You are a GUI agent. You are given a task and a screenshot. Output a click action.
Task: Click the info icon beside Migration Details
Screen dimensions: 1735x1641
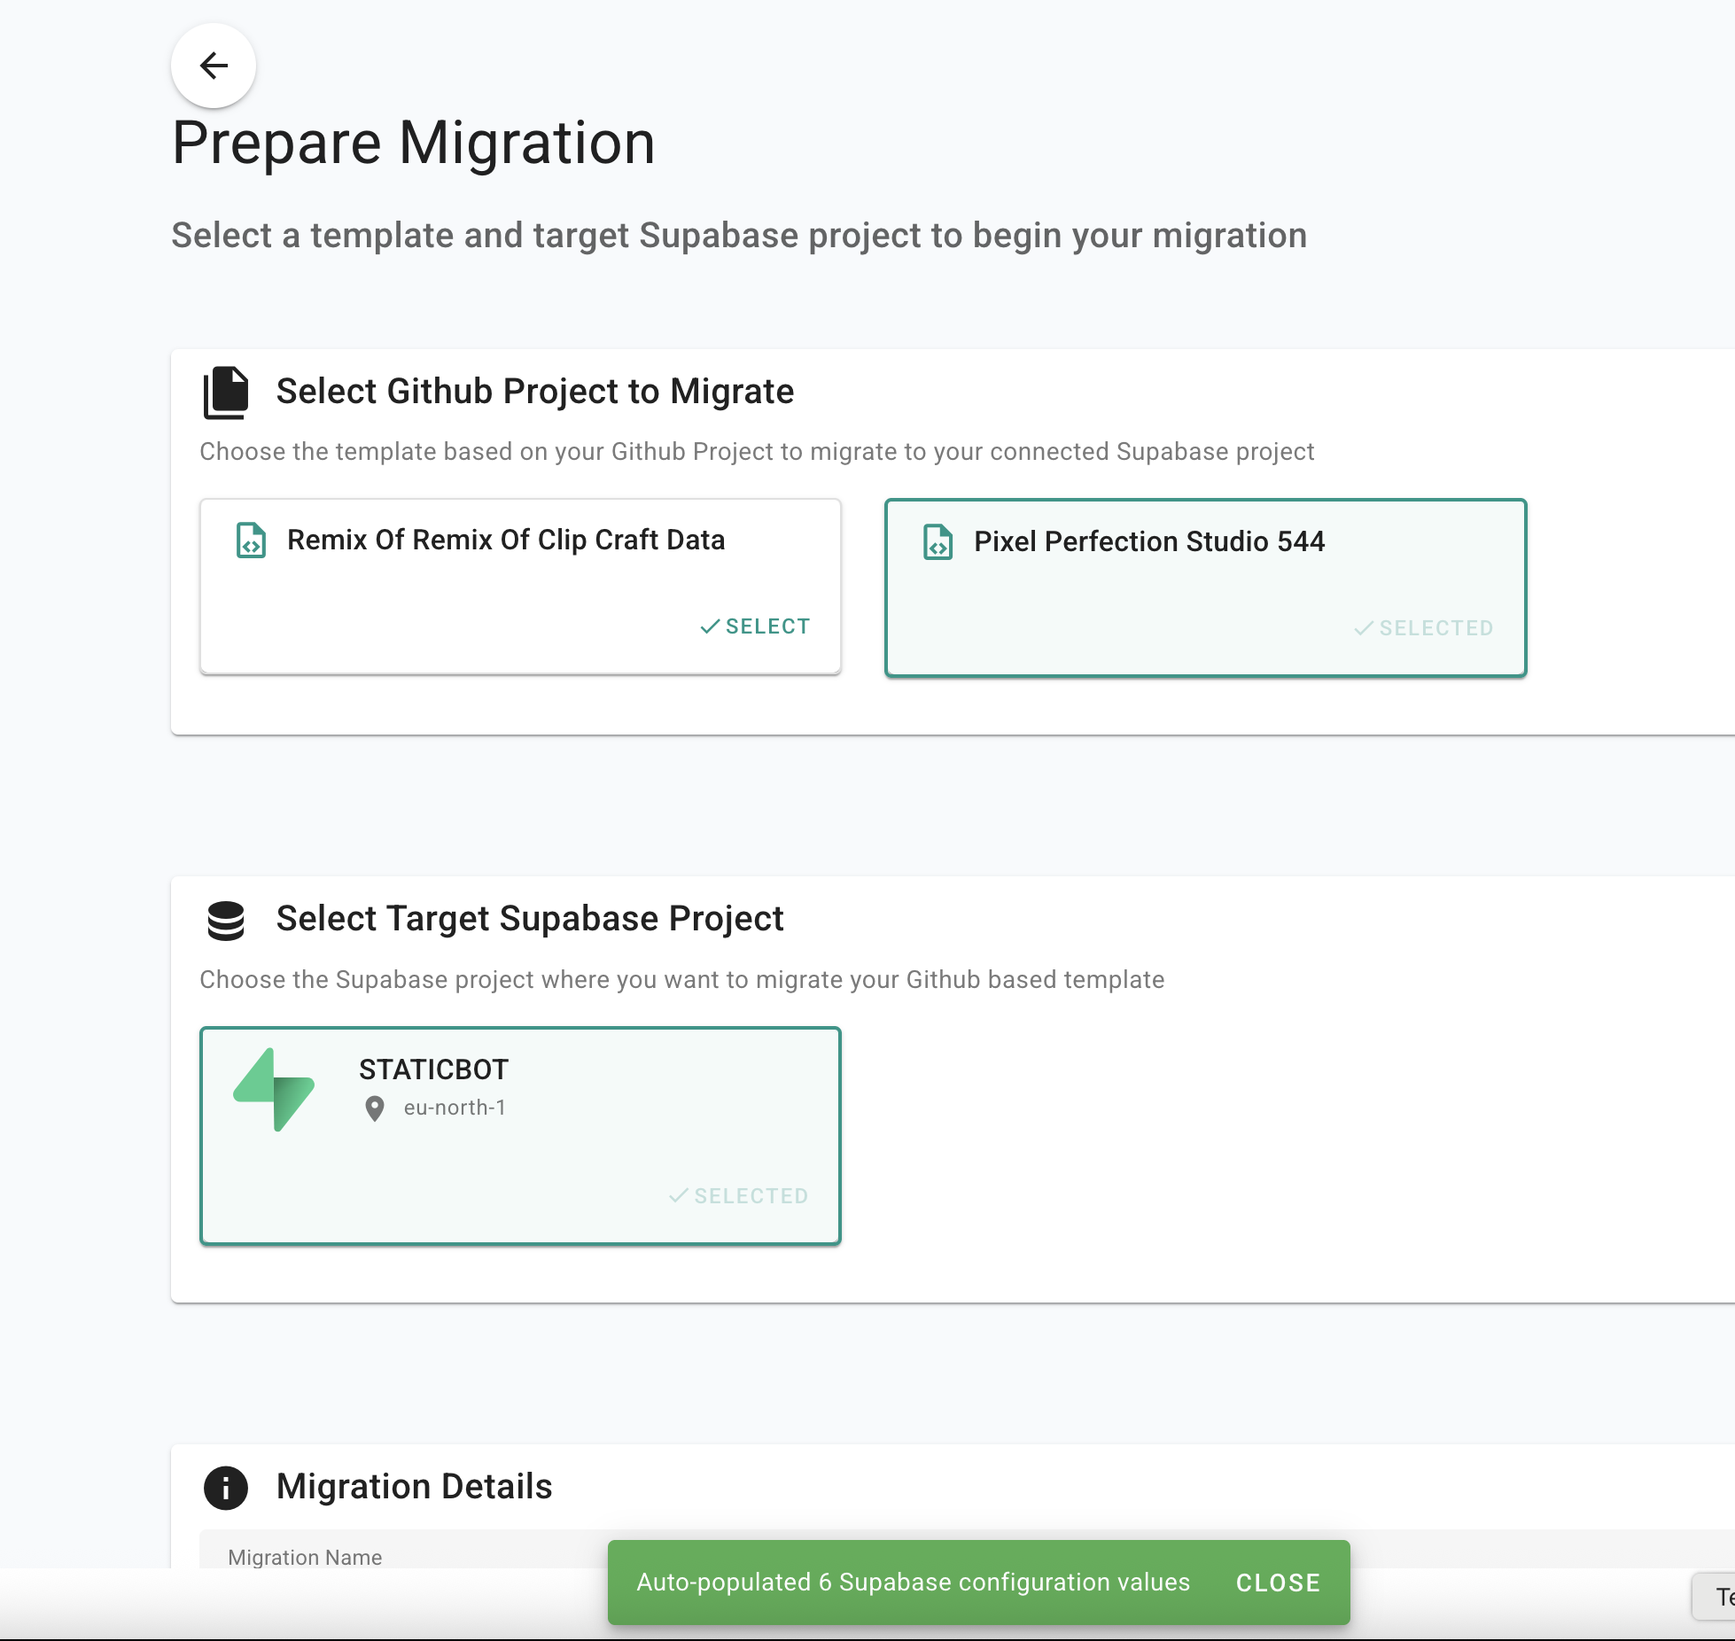[226, 1488]
